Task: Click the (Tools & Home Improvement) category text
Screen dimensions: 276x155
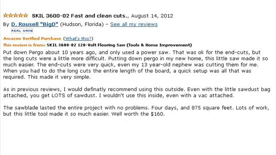Action: point(159,45)
